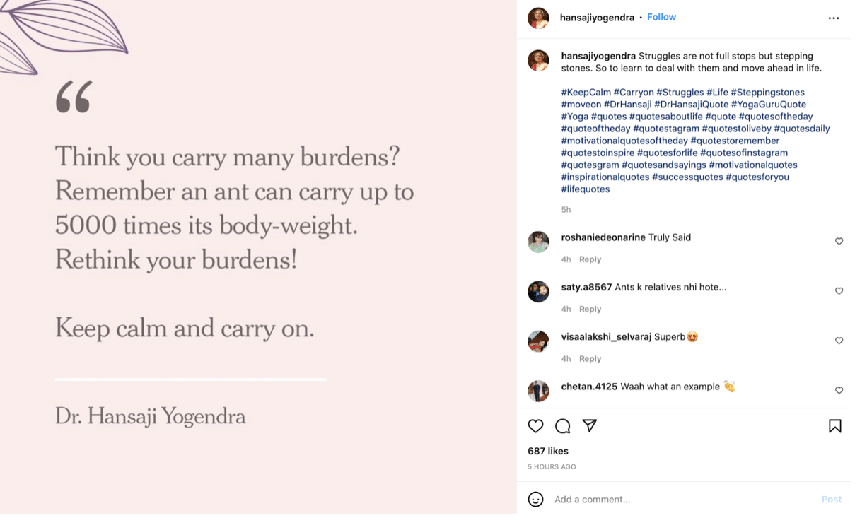The image size is (867, 530).
Task: Open comments via the speech bubble icon
Action: [x=562, y=426]
